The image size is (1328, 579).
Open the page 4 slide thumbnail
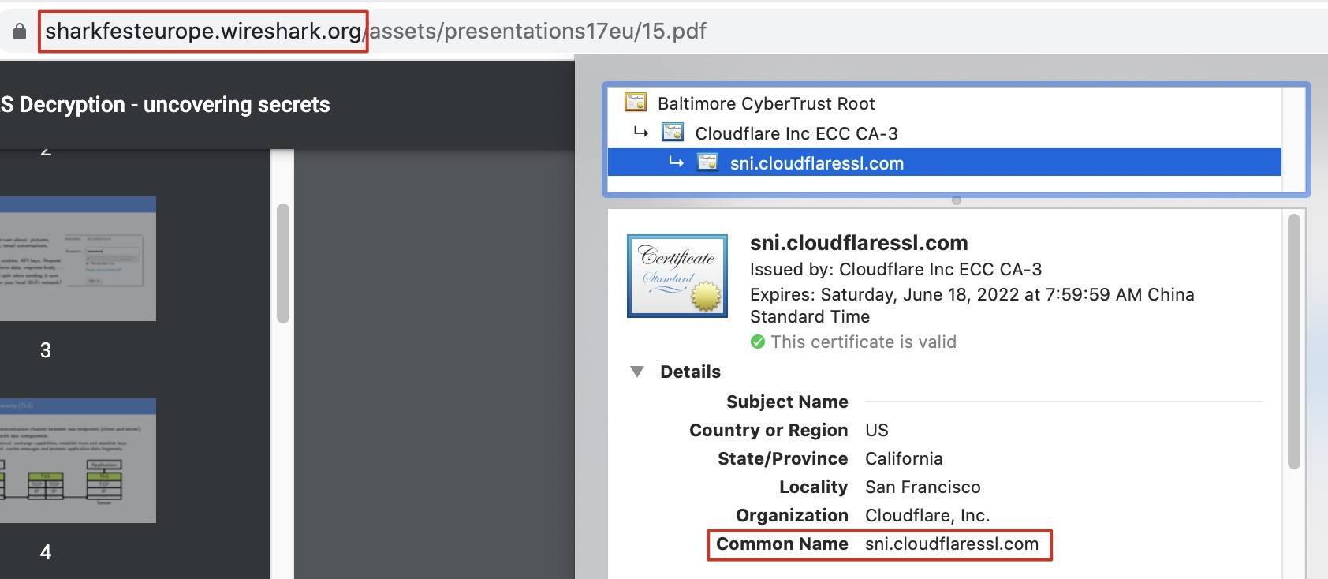(x=77, y=461)
